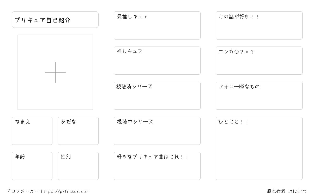Click the なまえ field
Image resolution: width=313 pixels, height=195 pixels.
click(x=32, y=131)
